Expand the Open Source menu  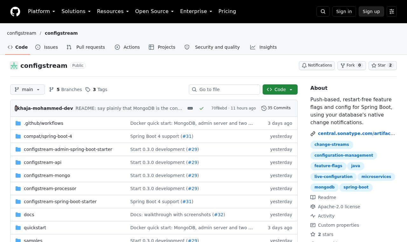154,11
